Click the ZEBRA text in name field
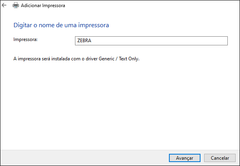The image size is (240, 166). (x=84, y=41)
